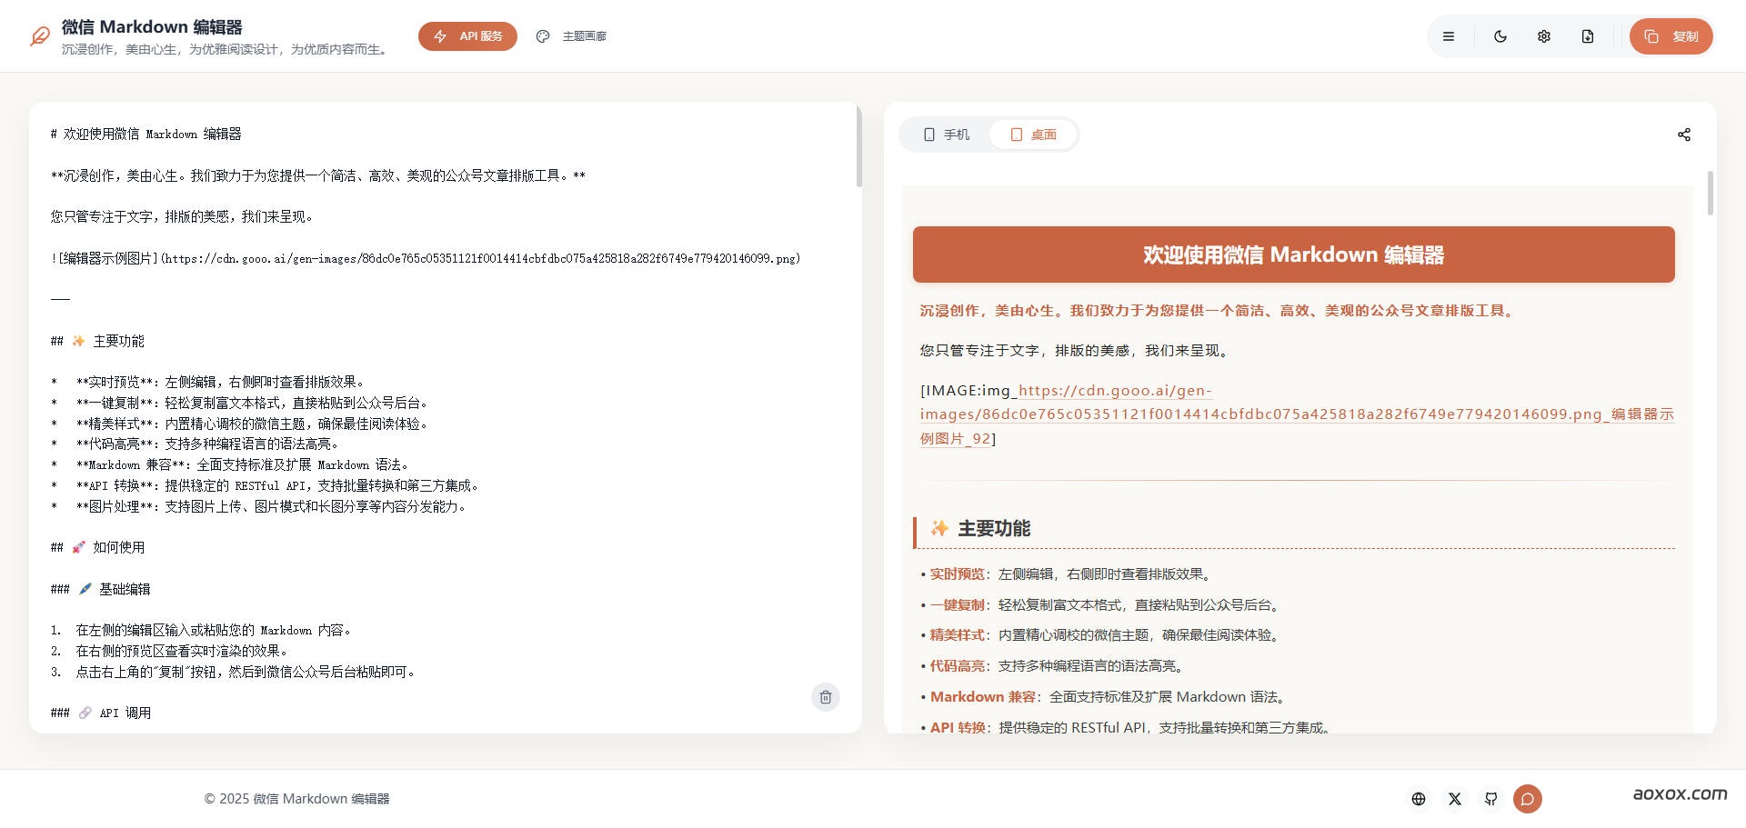Switch preview to 桌面 (desktop) mode

point(1033,134)
